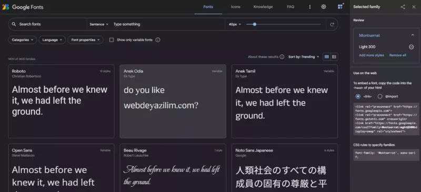Open About these results info icon
This screenshot has height=192, width=421.
pos(282,57)
